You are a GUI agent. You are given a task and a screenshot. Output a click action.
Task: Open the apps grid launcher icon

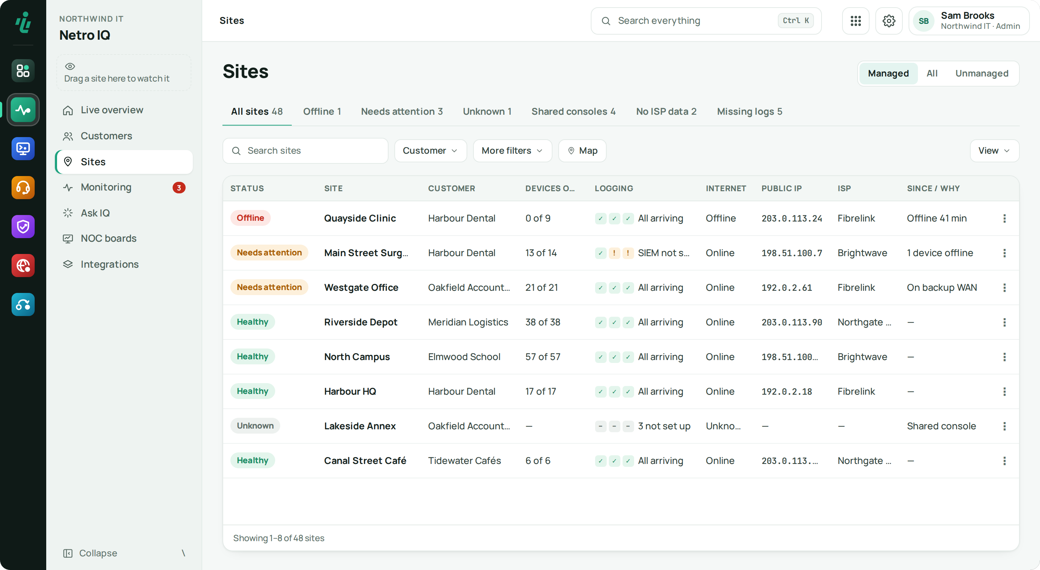855,21
